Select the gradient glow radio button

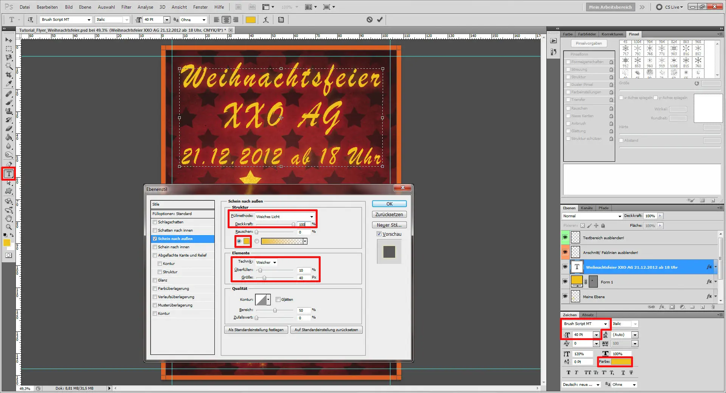[x=257, y=241]
